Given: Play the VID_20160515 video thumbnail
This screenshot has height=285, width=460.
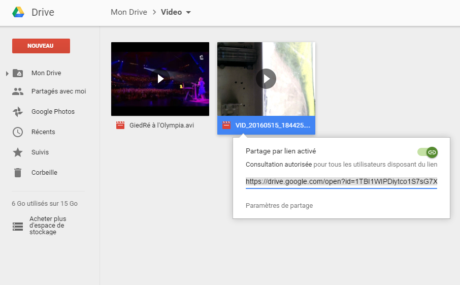Looking at the screenshot, I should point(266,79).
